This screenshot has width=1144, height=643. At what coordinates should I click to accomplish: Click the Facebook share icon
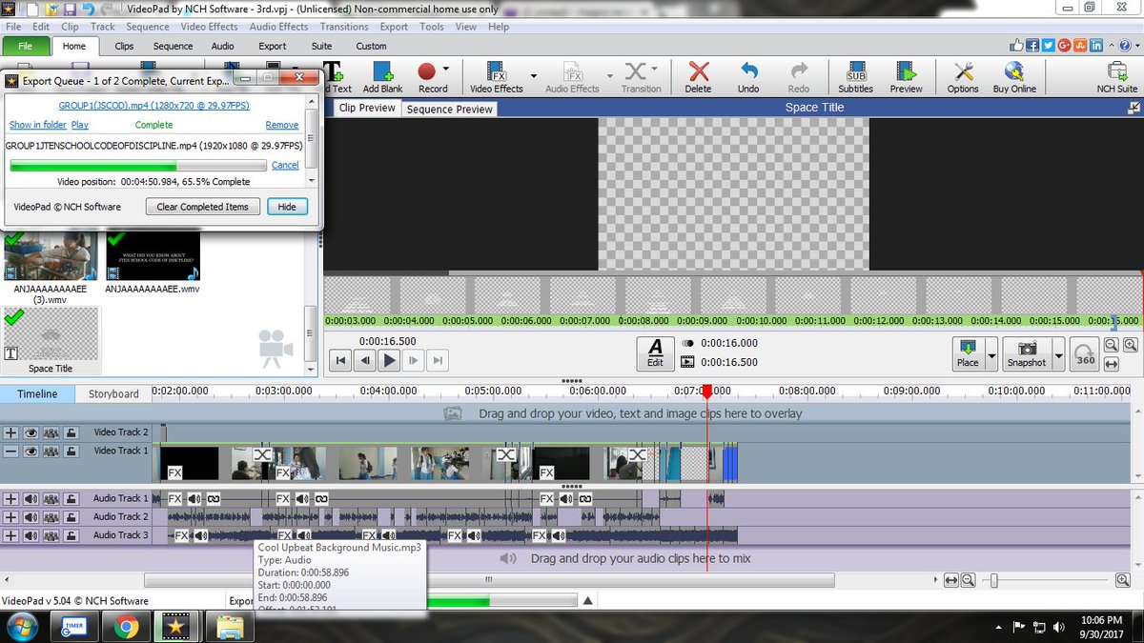(1032, 45)
